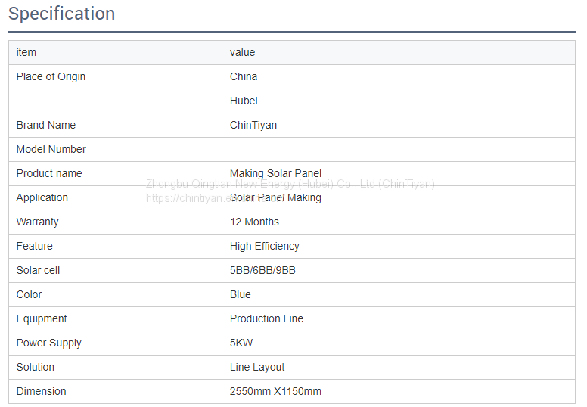Click the Making Solar Panel value
587x407 pixels.
click(275, 173)
